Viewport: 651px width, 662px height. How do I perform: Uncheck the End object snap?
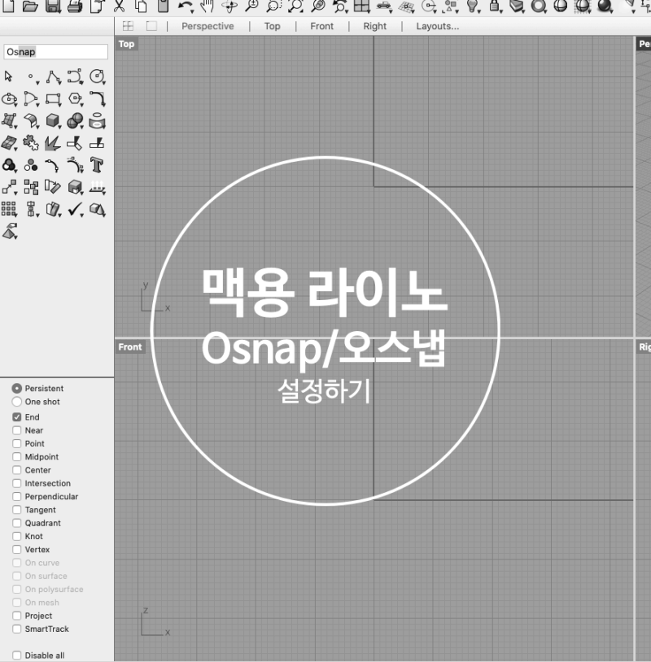[17, 417]
